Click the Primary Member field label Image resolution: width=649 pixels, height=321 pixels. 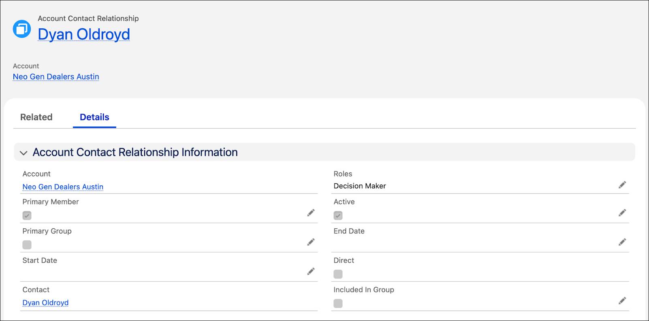tap(51, 202)
